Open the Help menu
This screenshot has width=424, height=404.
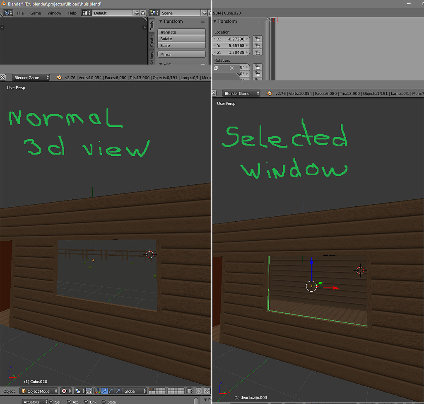pyautogui.click(x=72, y=13)
